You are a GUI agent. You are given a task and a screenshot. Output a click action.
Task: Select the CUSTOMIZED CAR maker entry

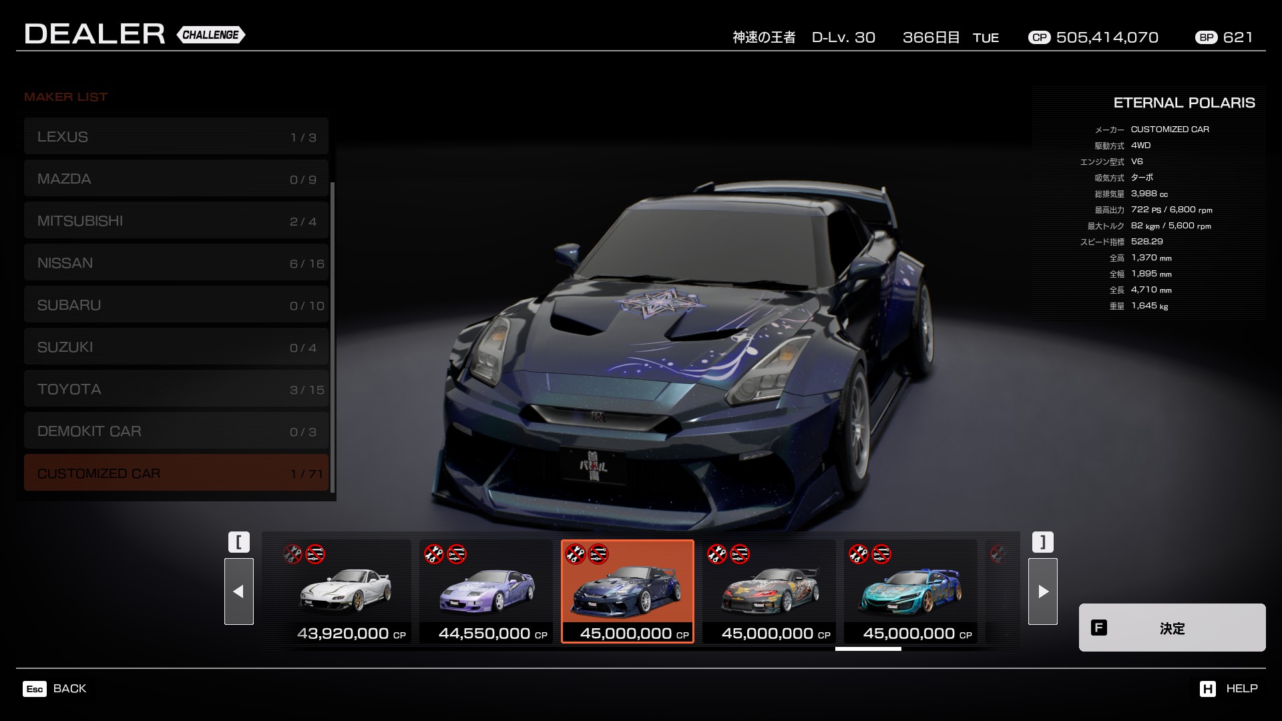click(x=176, y=473)
